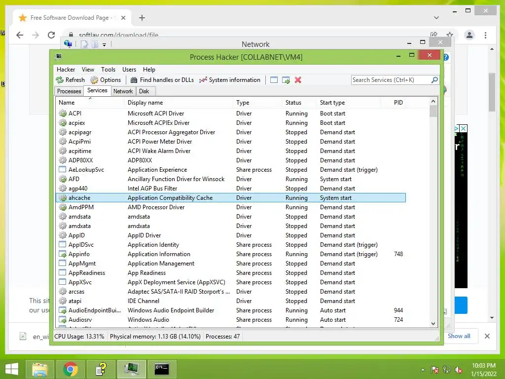The width and height of the screenshot is (505, 379).
Task: Close the Chrome downloads bar
Action: 487,336
